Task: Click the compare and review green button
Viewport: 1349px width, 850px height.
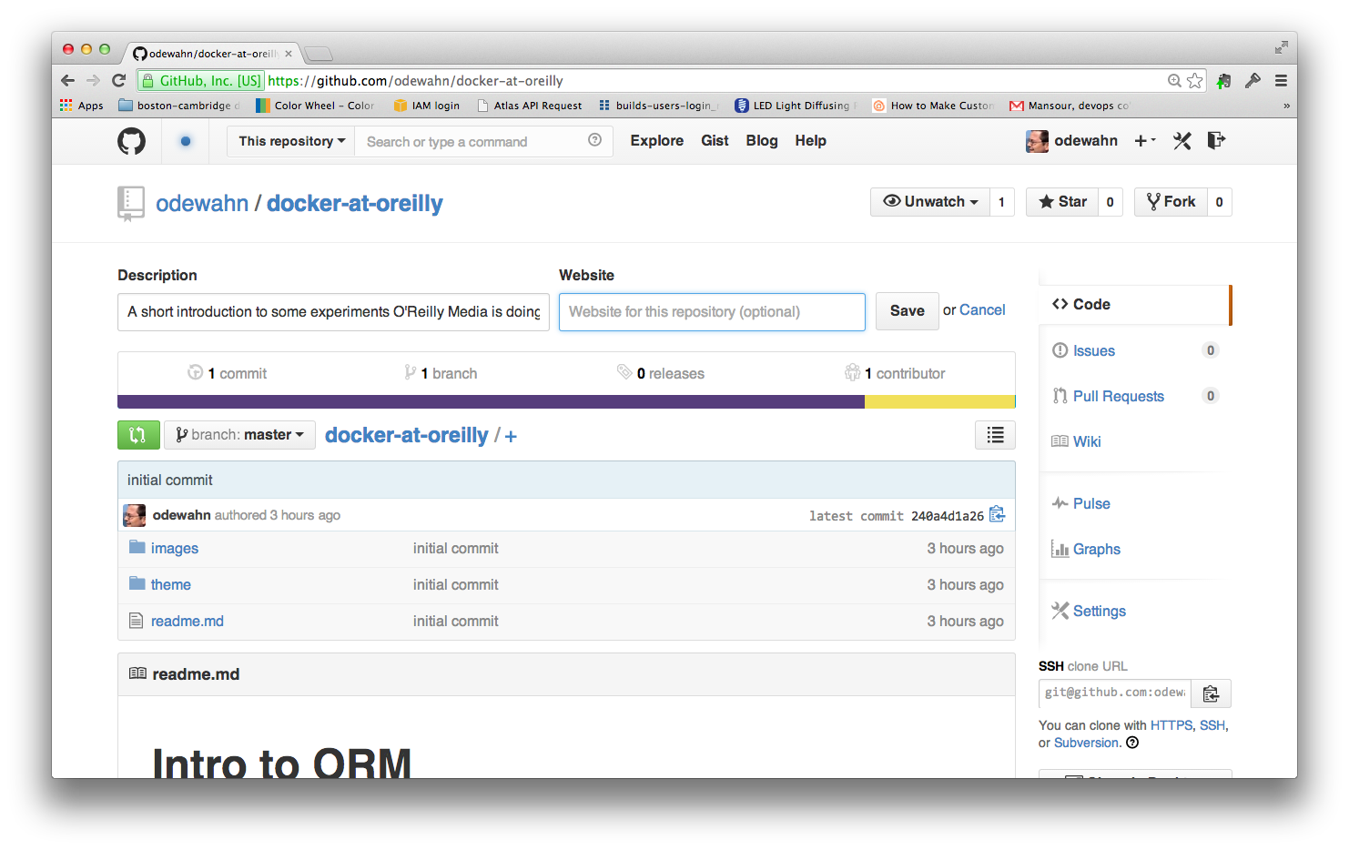Action: (x=138, y=435)
